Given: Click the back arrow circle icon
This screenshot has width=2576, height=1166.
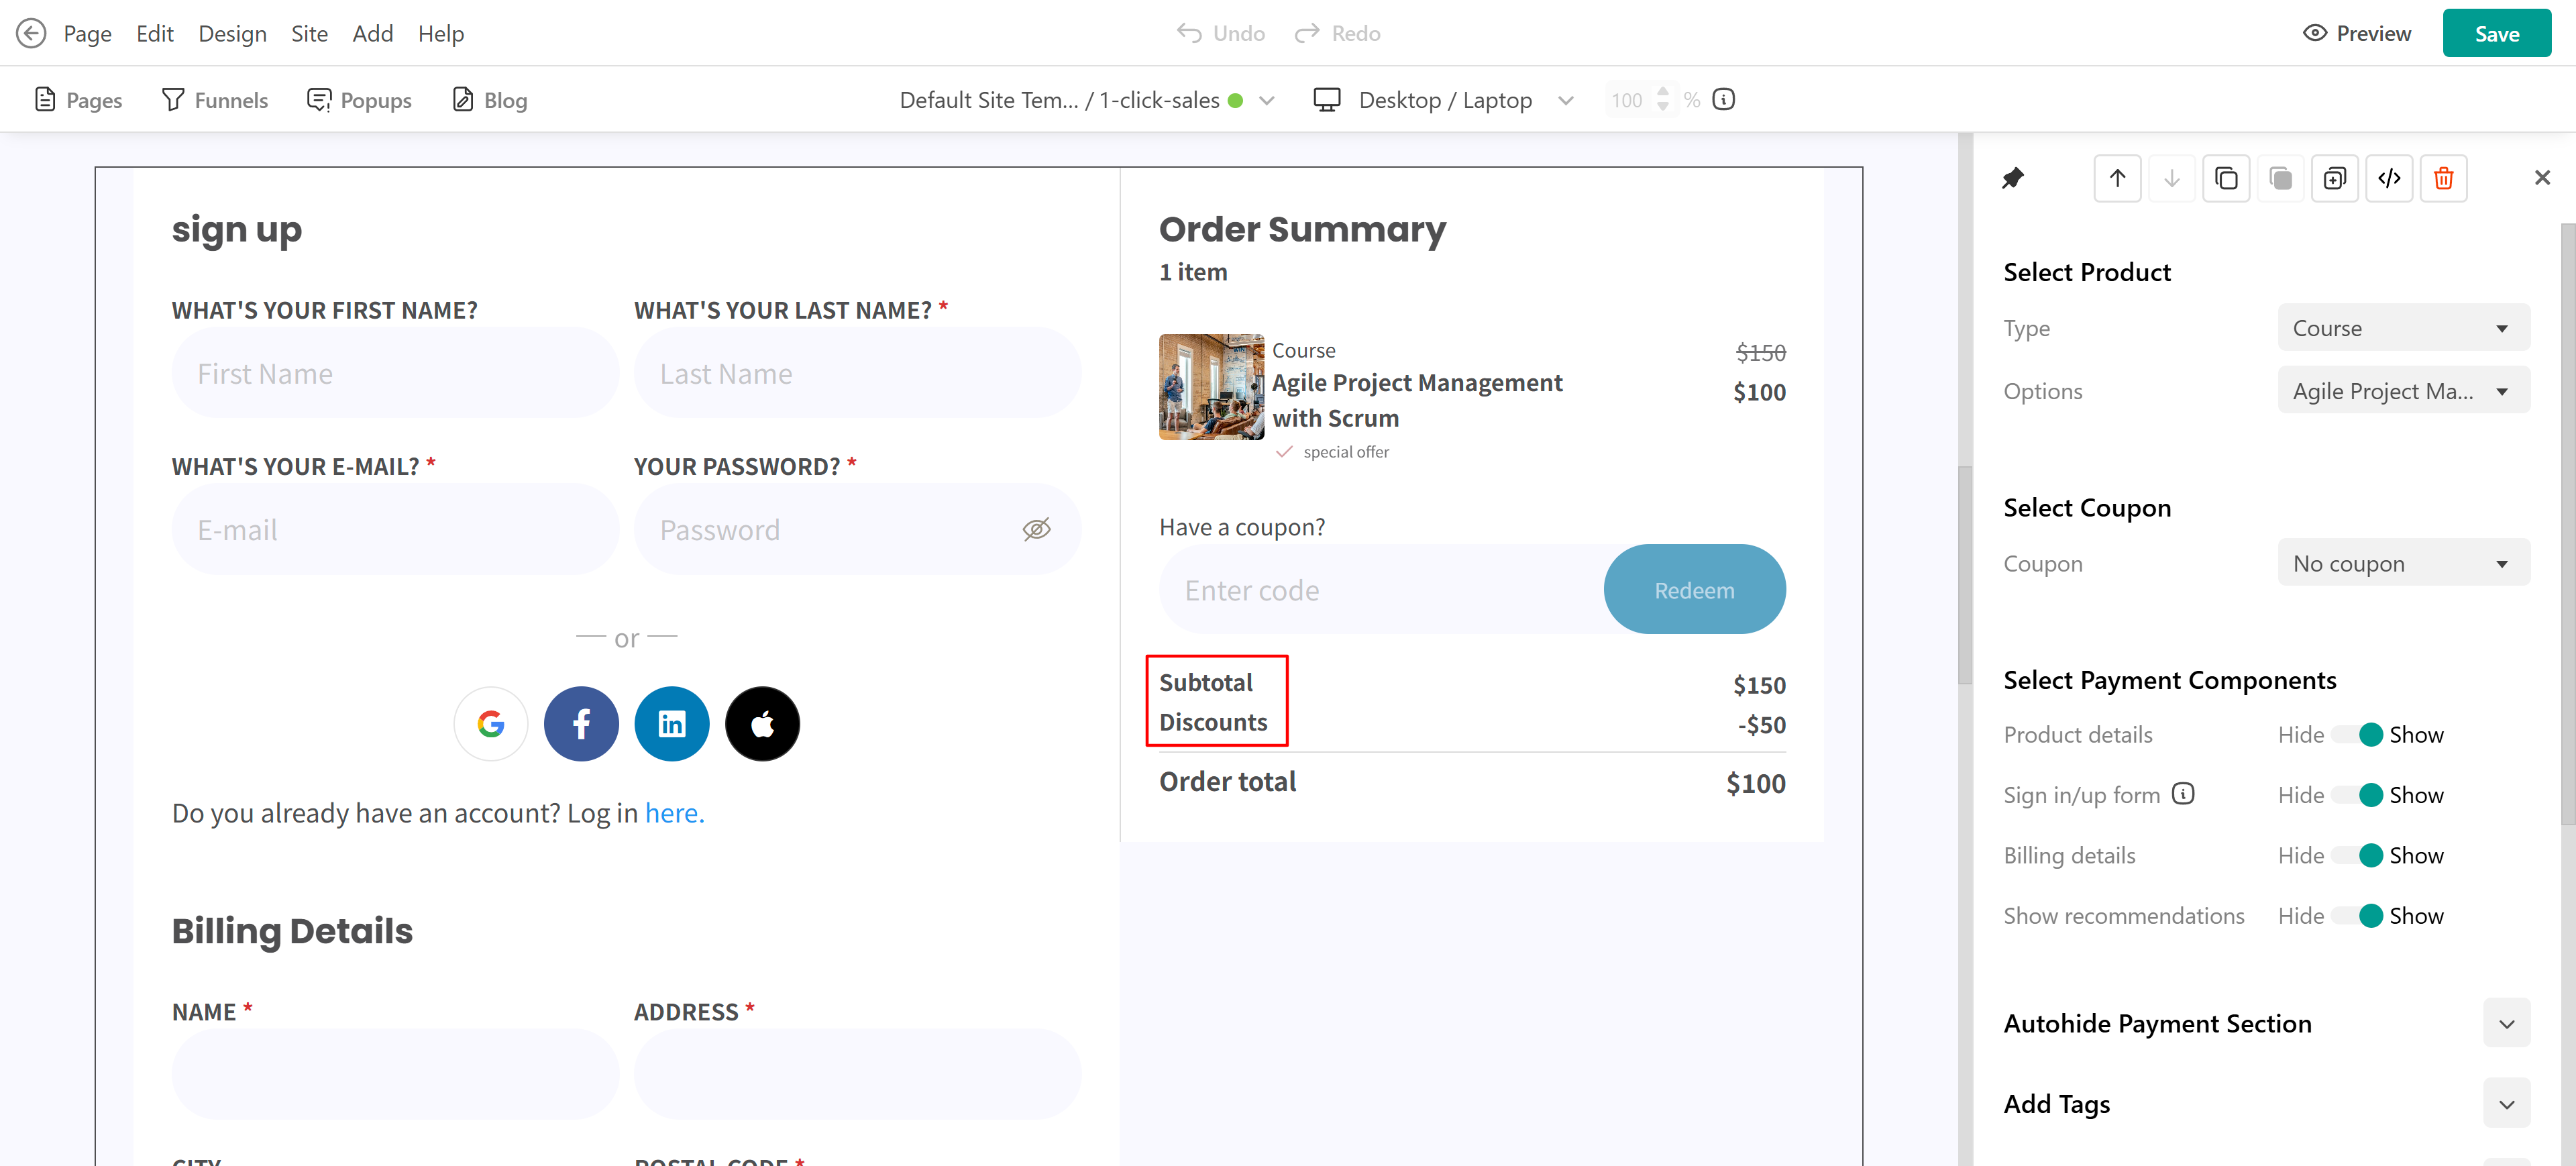Looking at the screenshot, I should point(31,33).
